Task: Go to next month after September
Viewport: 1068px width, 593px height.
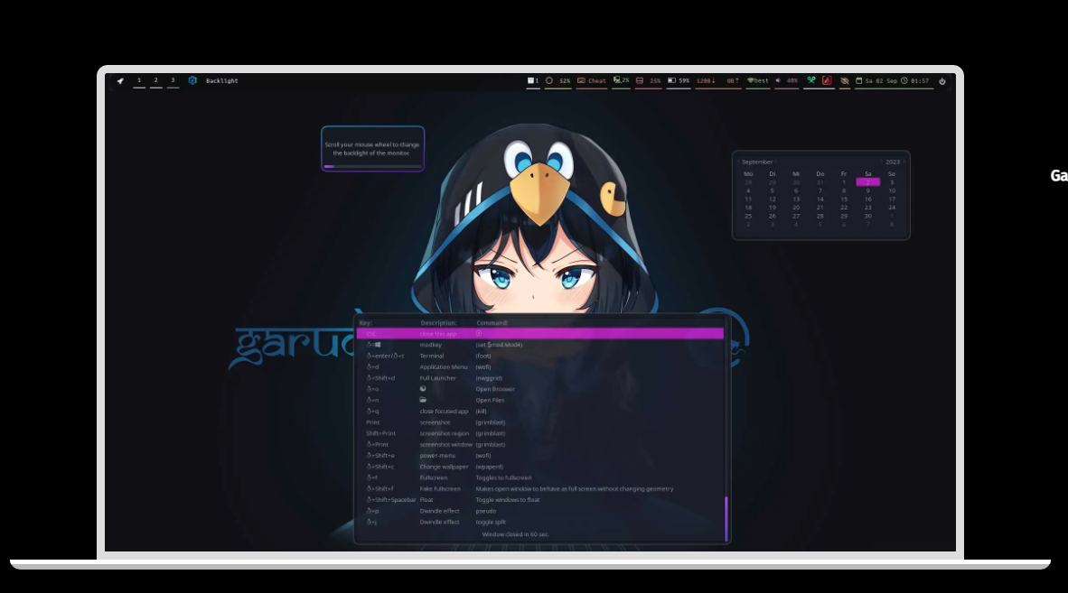Action: click(776, 162)
